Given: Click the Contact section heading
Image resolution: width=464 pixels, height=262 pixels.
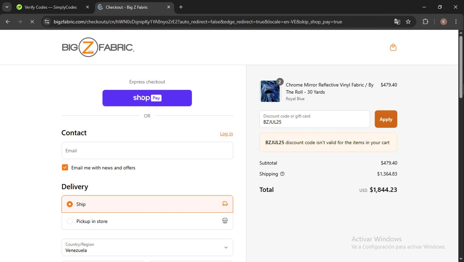Looking at the screenshot, I should point(74,133).
